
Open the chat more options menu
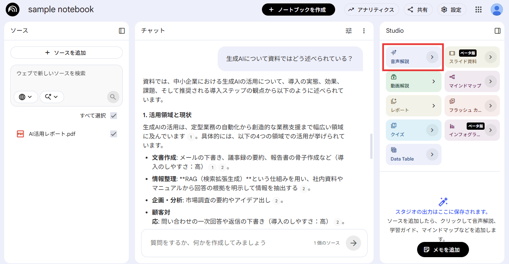coord(364,31)
